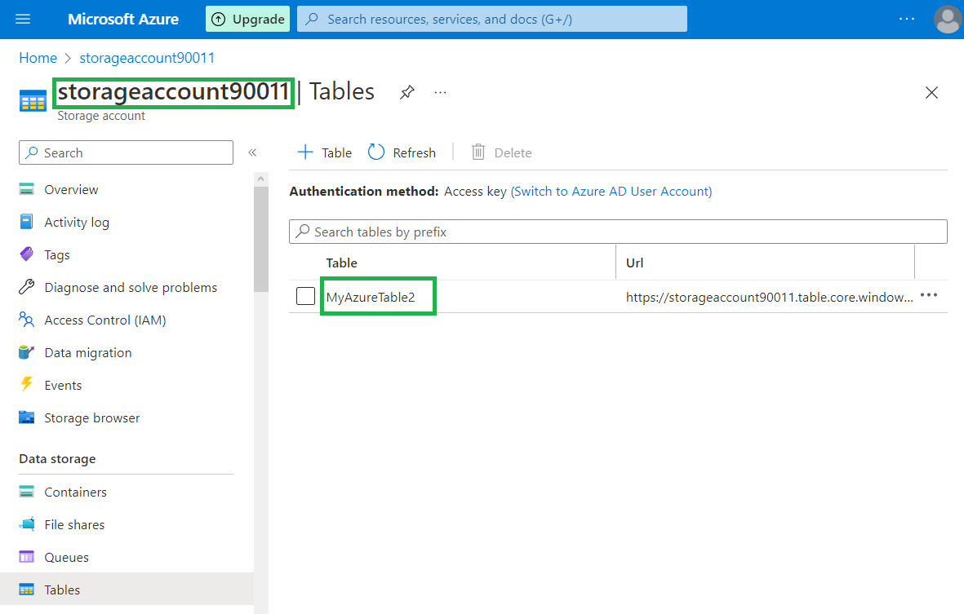
Task: Open Overview in the sidebar
Action: [x=71, y=190]
